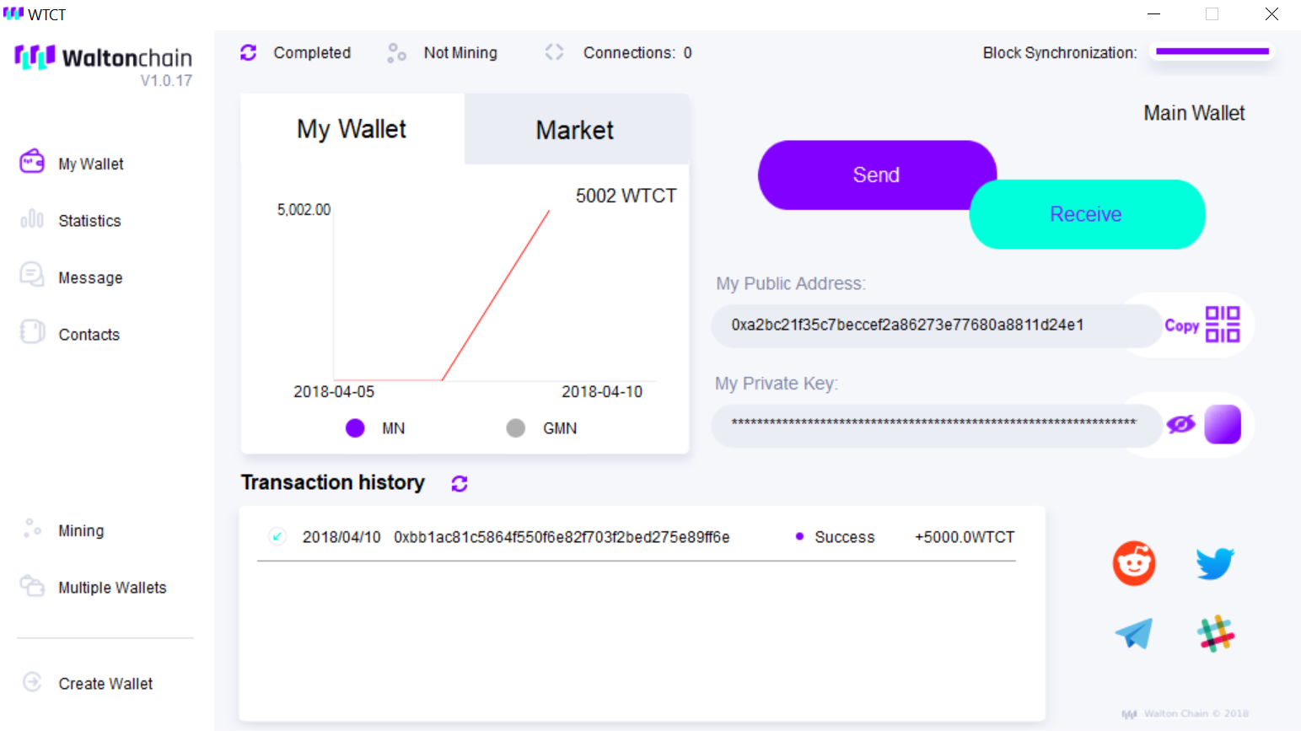1301x731 pixels.
Task: Click the V1.0.17 version label
Action: 166,81
